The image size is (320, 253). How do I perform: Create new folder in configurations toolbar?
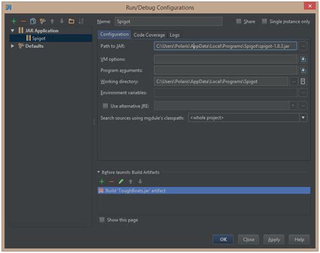(x=72, y=21)
